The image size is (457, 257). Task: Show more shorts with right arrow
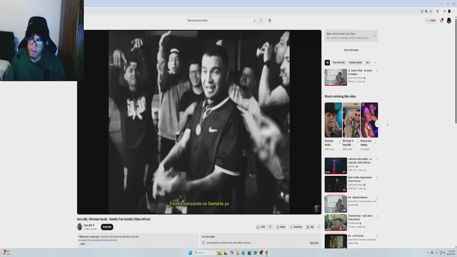coord(377,124)
